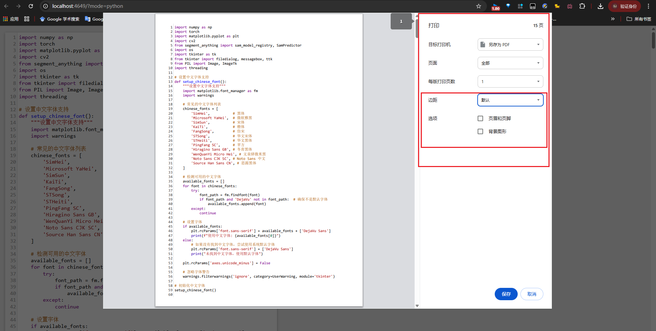Show more hidden bookmarks via the chevron

(613, 19)
